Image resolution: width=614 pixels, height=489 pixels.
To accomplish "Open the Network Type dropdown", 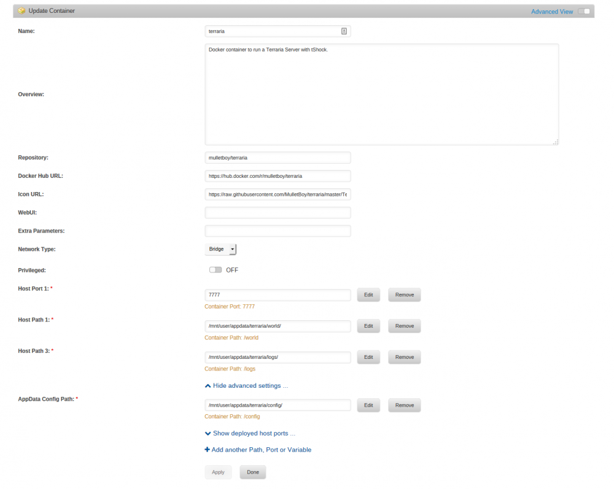I will pos(220,249).
